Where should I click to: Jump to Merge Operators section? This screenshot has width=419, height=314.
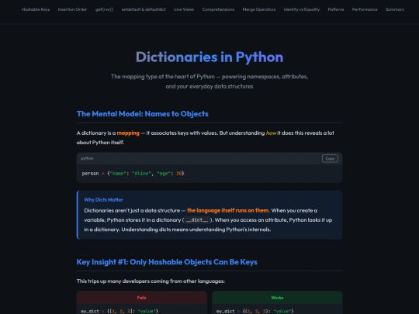259,9
